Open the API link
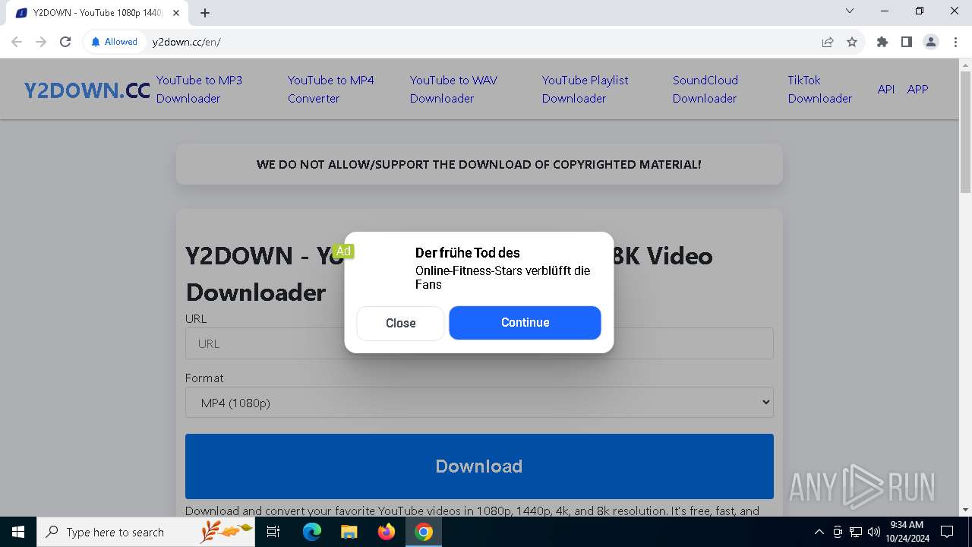972x547 pixels. pos(885,89)
